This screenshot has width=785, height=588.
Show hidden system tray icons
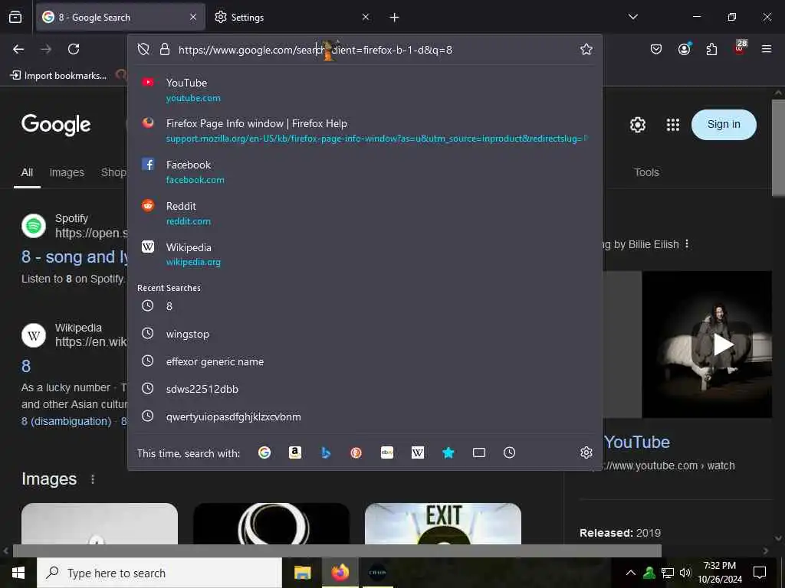tap(631, 573)
